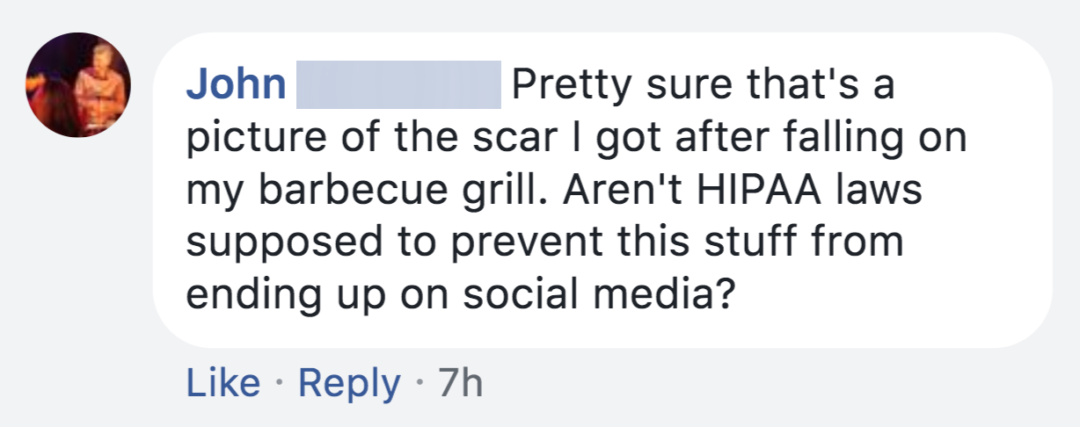Click the commenter name John
Screen dimensions: 1080x427
pyautogui.click(x=236, y=85)
